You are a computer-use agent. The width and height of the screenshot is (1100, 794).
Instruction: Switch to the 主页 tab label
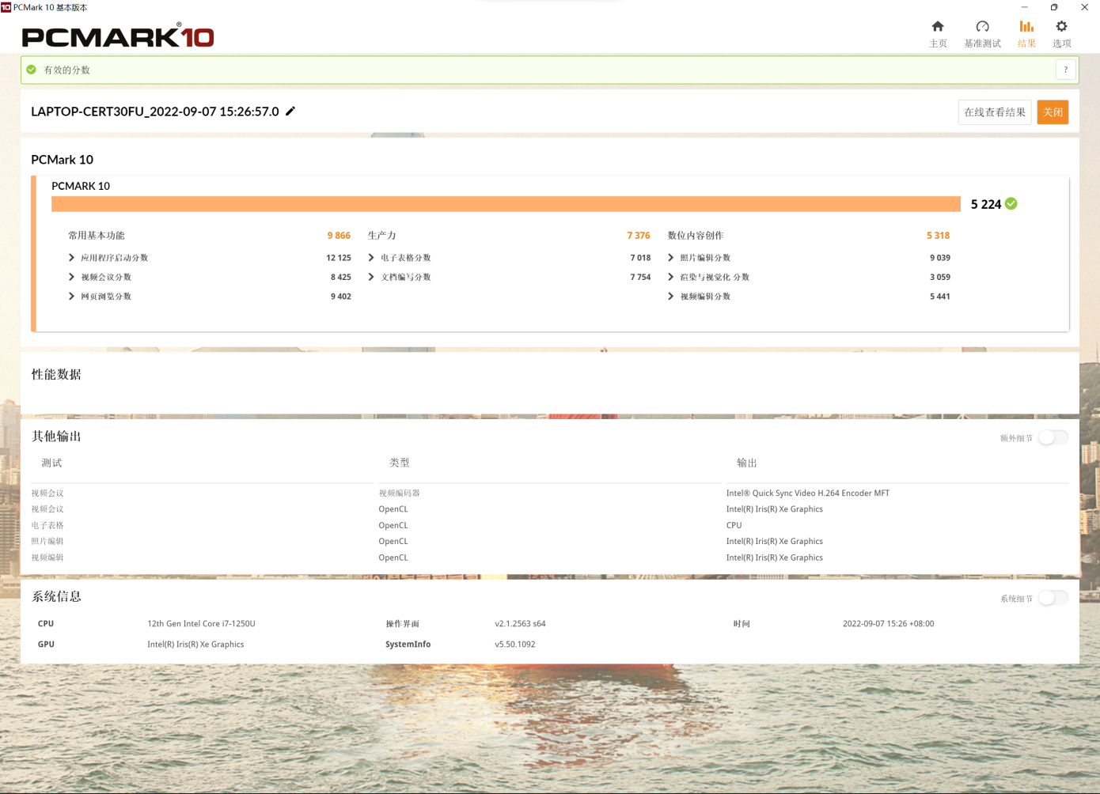[938, 43]
